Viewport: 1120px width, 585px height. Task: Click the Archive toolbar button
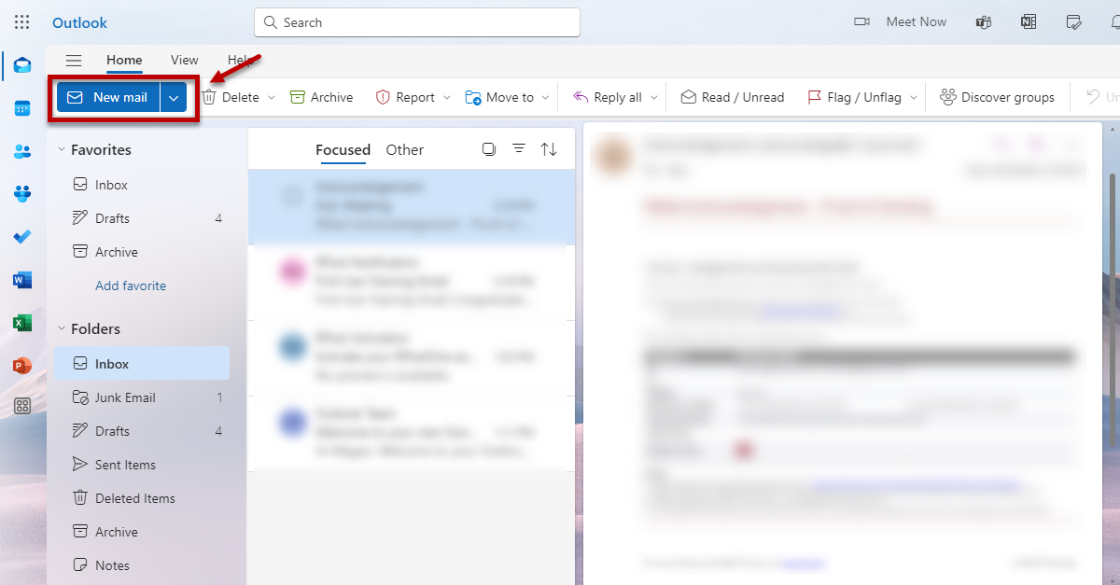pyautogui.click(x=321, y=96)
